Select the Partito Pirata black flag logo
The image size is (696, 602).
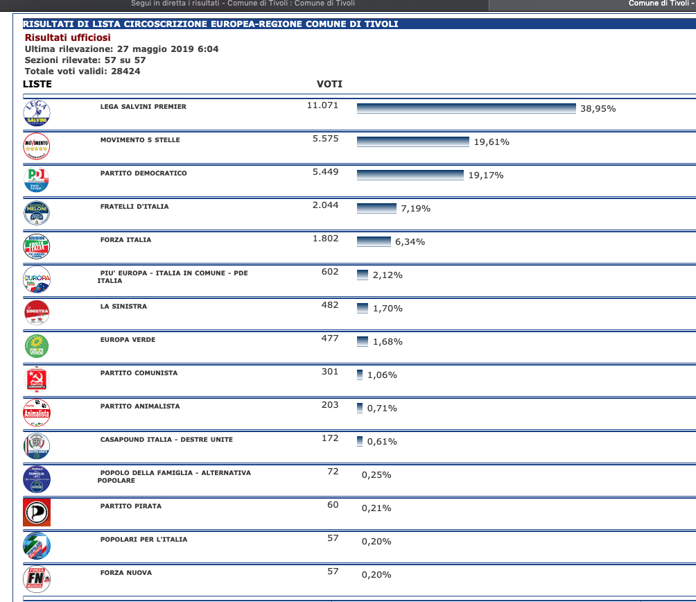coord(37,513)
